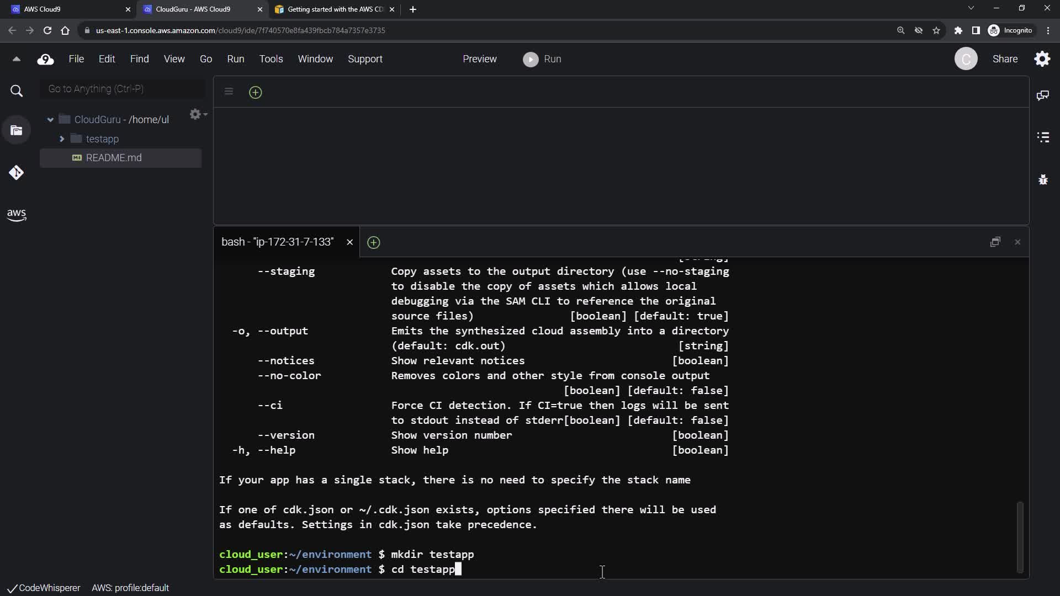The image size is (1060, 596).
Task: Click the terminal vertical scrollbar thumb
Action: (x=1020, y=536)
